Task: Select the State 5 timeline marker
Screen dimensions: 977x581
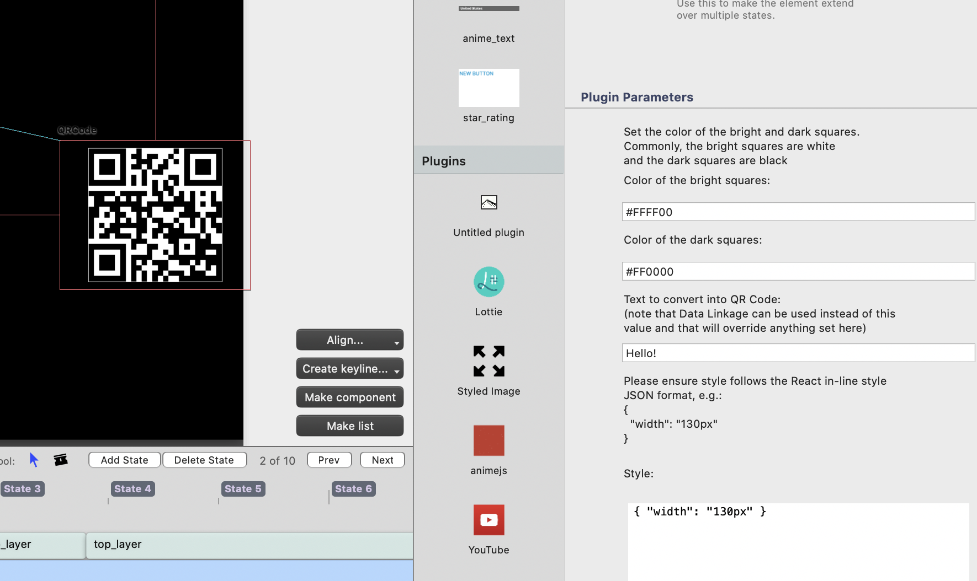Action: 243,489
